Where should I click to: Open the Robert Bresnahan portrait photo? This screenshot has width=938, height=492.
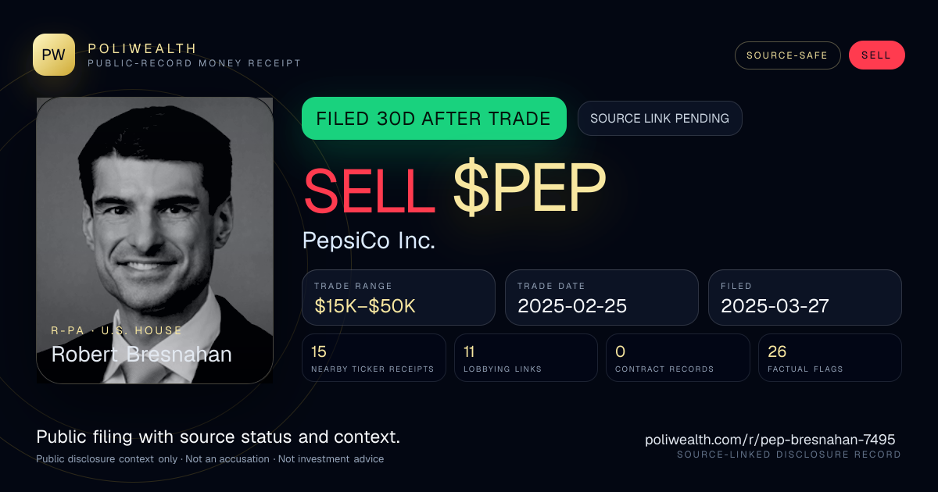(155, 240)
